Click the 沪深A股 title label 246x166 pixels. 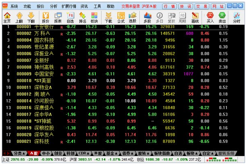tap(149, 6)
